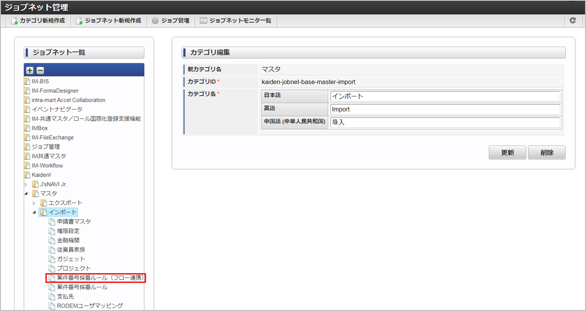This screenshot has width=586, height=311.
Task: Expand the J'sNAVI Jr. tree node
Action: click(26, 184)
